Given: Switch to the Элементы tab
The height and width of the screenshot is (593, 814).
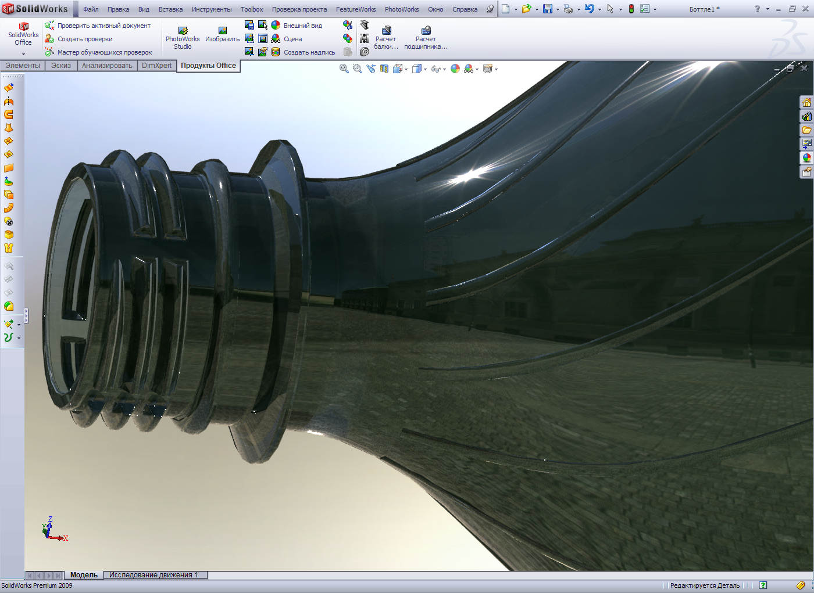Looking at the screenshot, I should [x=23, y=66].
